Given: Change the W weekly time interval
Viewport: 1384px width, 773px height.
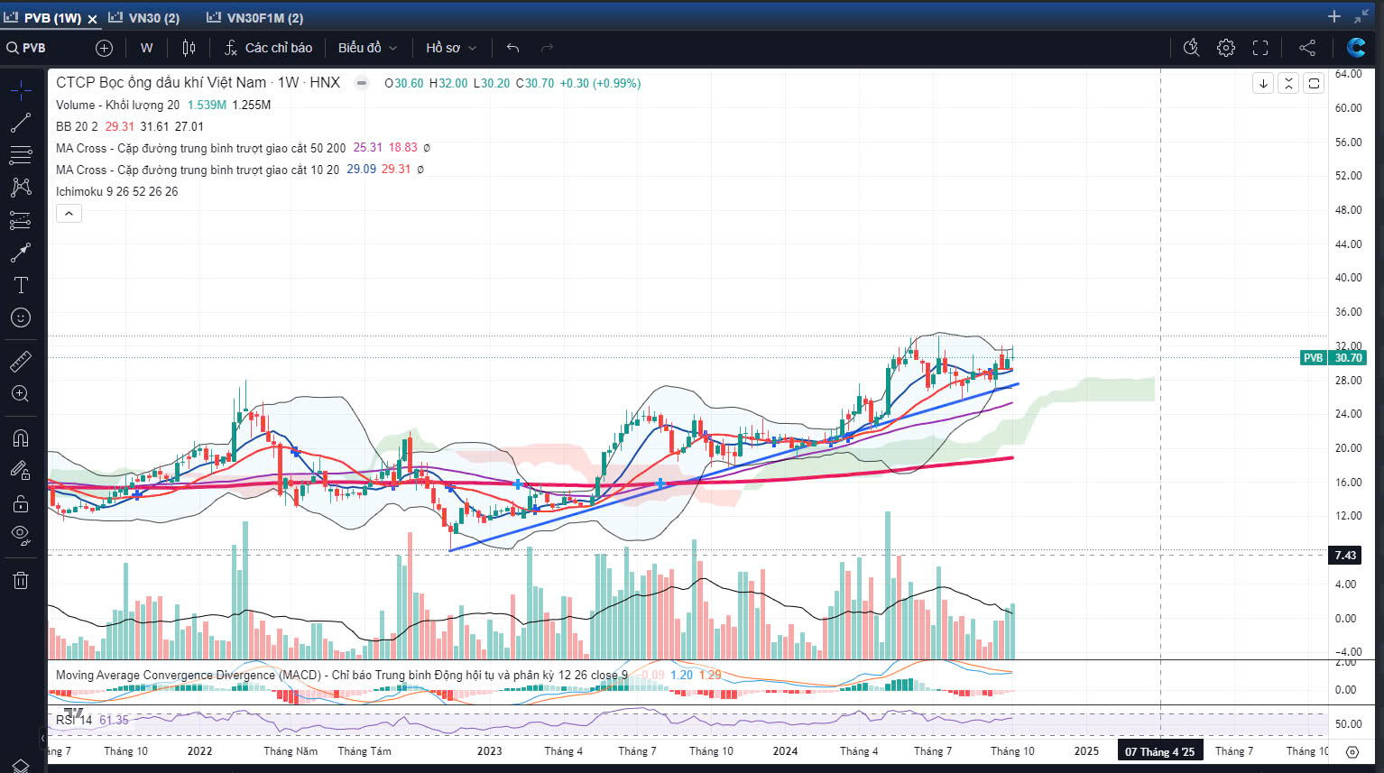Looking at the screenshot, I should tap(147, 48).
